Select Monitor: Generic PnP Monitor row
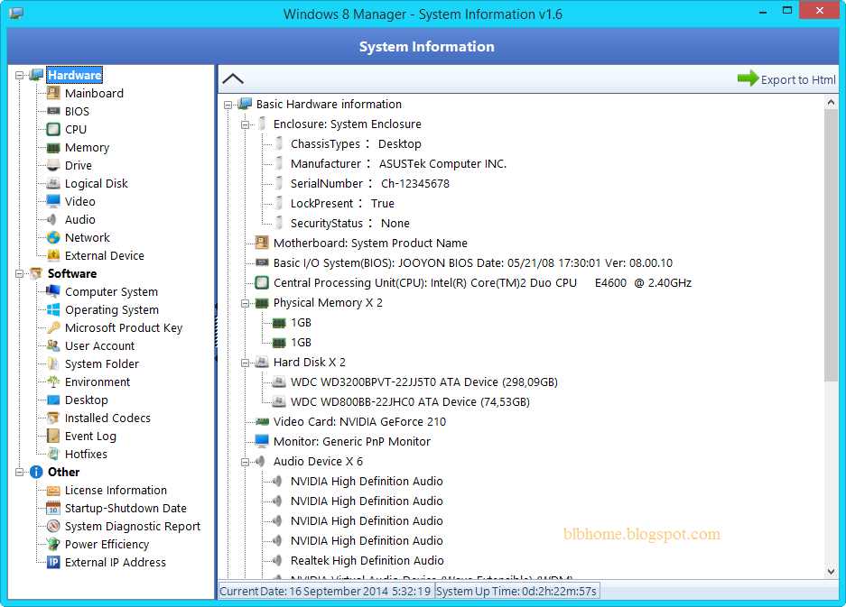The height and width of the screenshot is (607, 846). click(x=352, y=442)
